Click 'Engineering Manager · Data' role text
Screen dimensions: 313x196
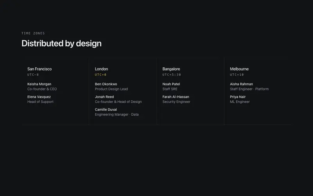[x=117, y=114]
